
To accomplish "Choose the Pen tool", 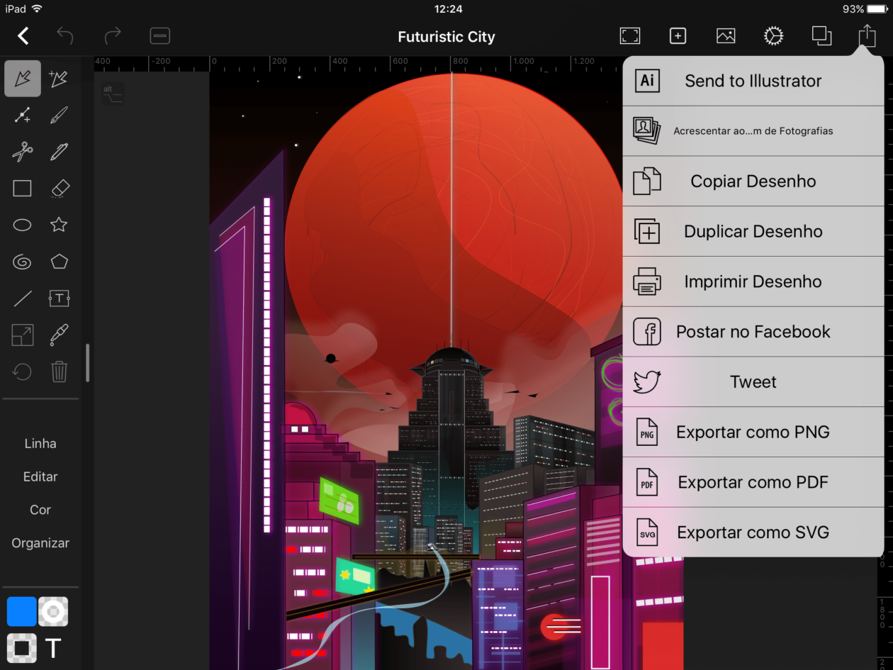I will pyautogui.click(x=59, y=151).
